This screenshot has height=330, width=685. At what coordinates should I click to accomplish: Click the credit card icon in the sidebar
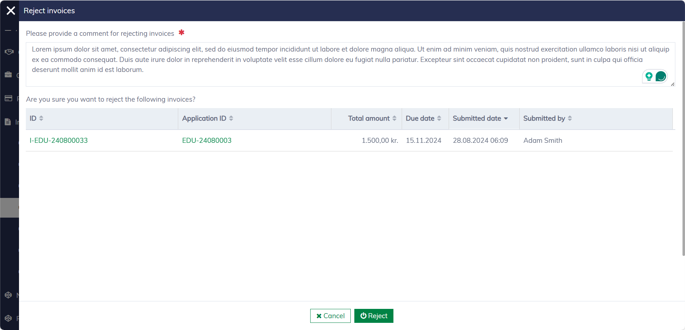[8, 98]
